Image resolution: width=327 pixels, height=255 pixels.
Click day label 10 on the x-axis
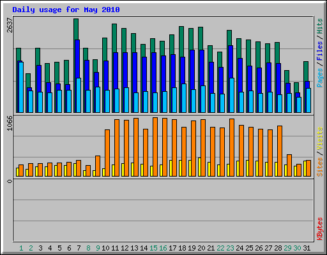[x=105, y=248]
